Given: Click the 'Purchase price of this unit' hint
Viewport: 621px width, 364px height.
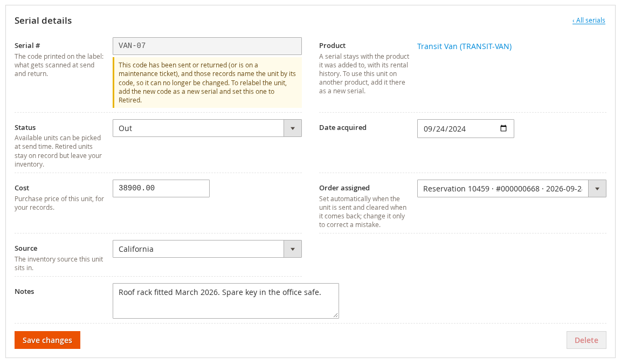Looking at the screenshot, I should pyautogui.click(x=59, y=203).
